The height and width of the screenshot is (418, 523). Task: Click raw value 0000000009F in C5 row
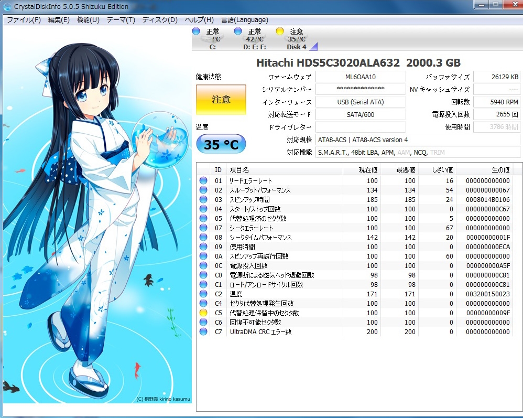(488, 313)
